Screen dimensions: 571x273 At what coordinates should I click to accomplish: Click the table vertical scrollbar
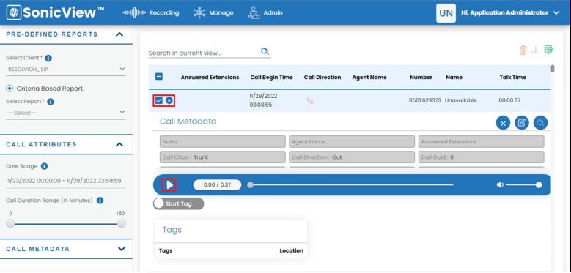pyautogui.click(x=553, y=69)
